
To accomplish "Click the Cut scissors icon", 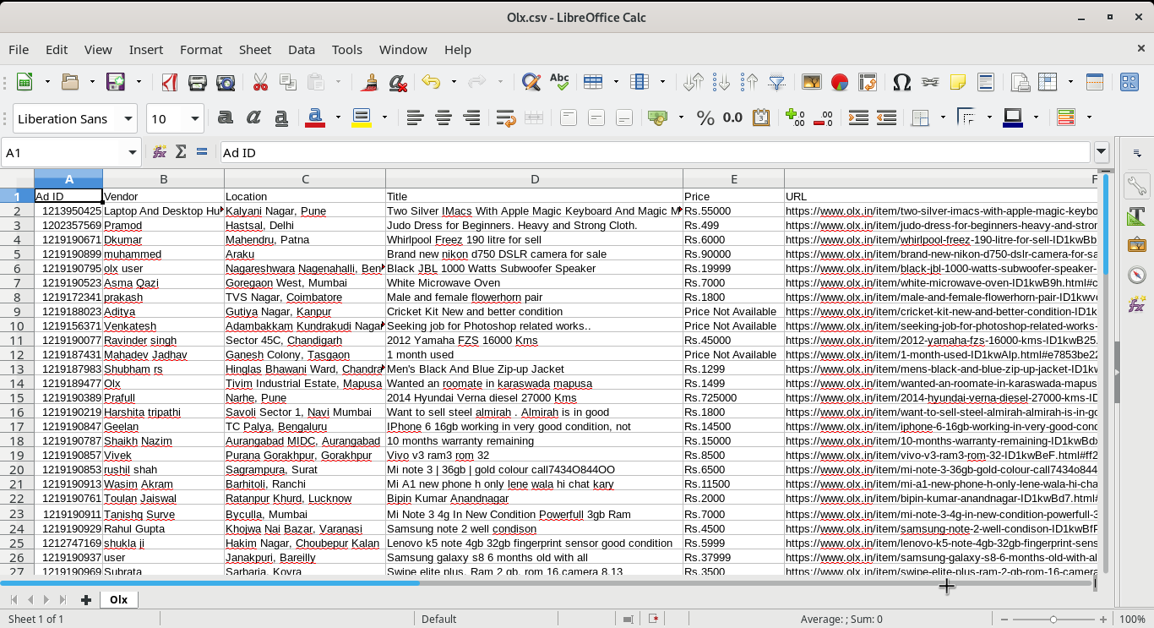I will tap(260, 82).
